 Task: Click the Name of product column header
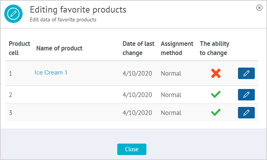[59, 48]
